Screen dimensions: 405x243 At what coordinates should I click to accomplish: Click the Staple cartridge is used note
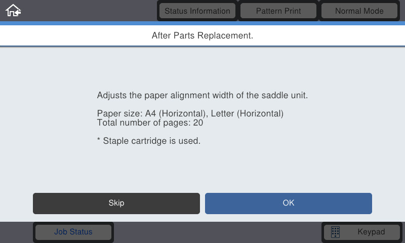[148, 141]
